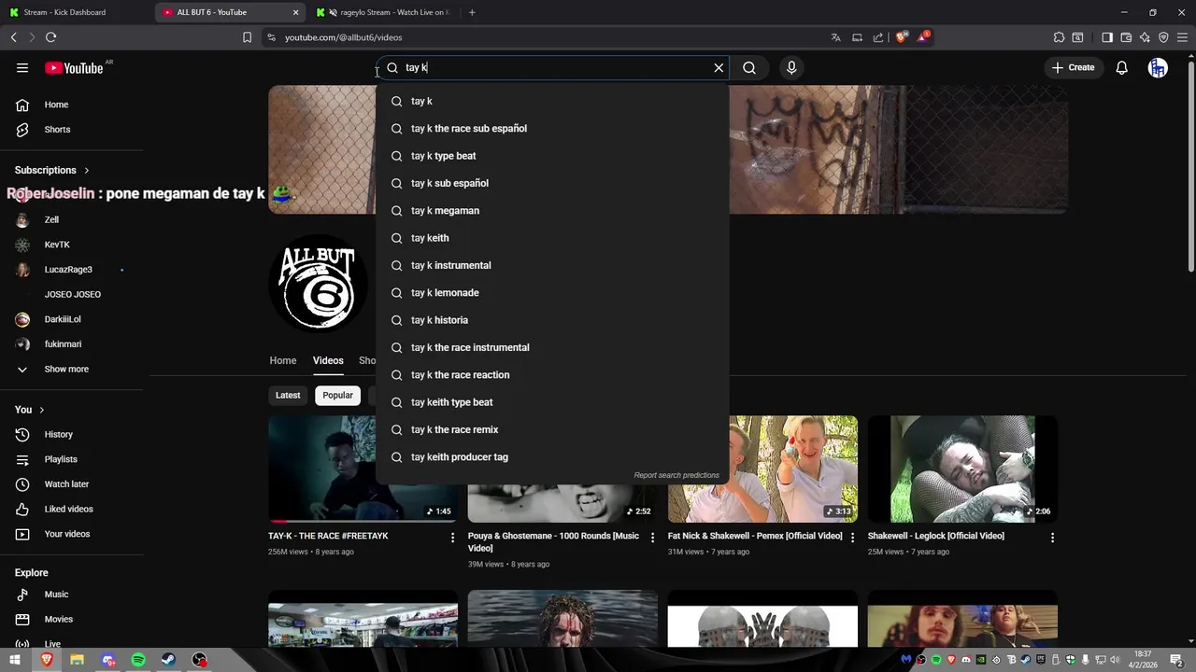
Task: Choose suggestion 'tay keith'
Action: point(552,238)
